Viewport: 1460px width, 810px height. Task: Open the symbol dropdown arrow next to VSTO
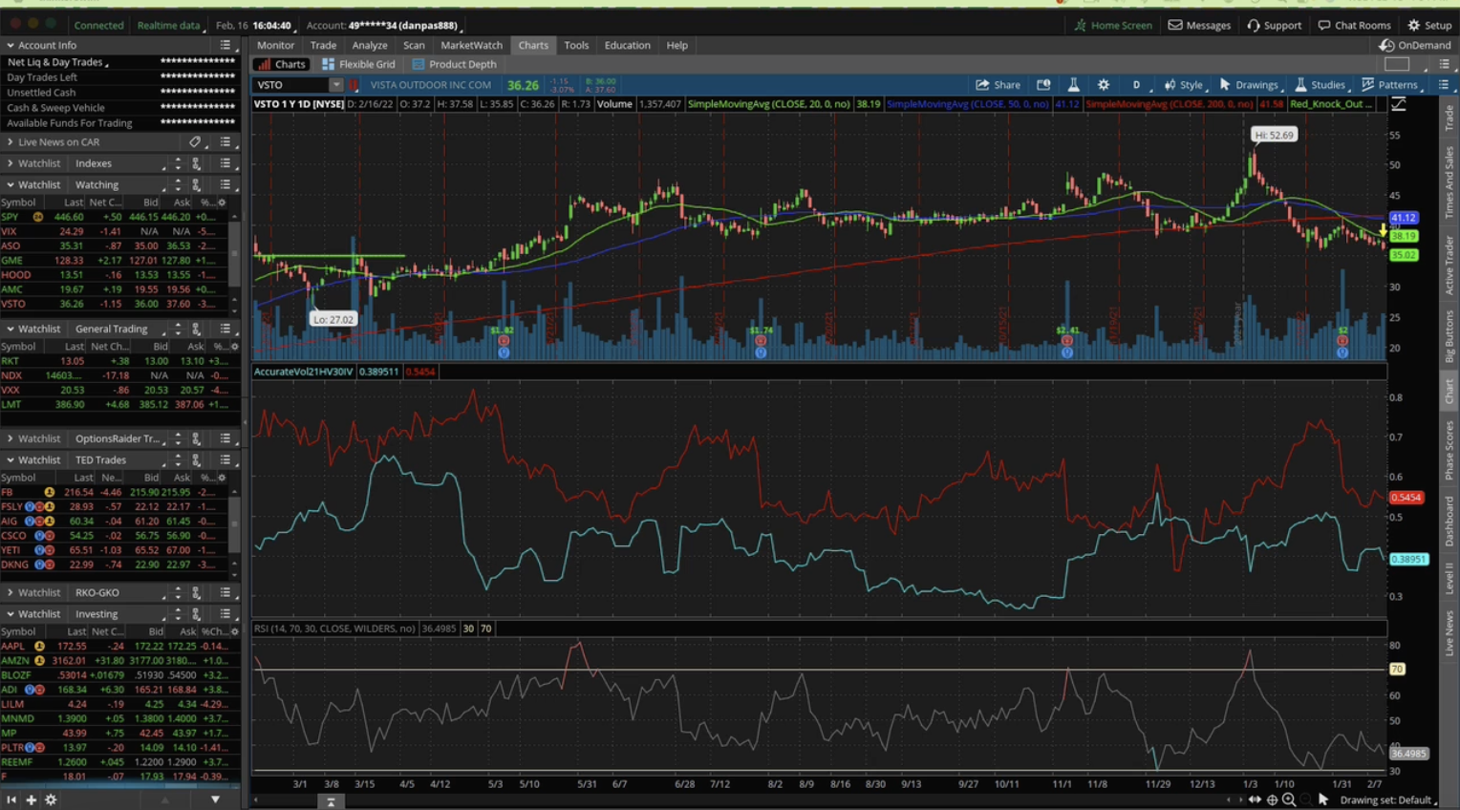335,85
